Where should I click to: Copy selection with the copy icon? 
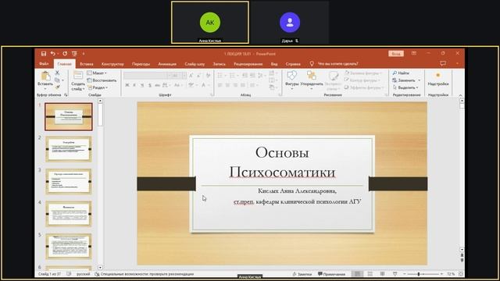[57, 80]
